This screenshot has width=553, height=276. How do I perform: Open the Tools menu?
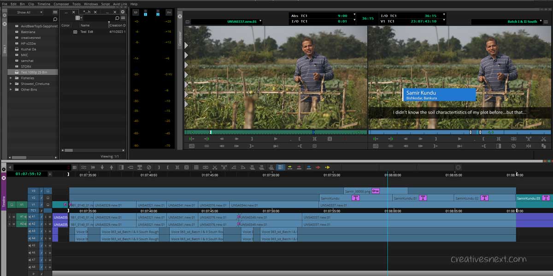[x=76, y=4]
